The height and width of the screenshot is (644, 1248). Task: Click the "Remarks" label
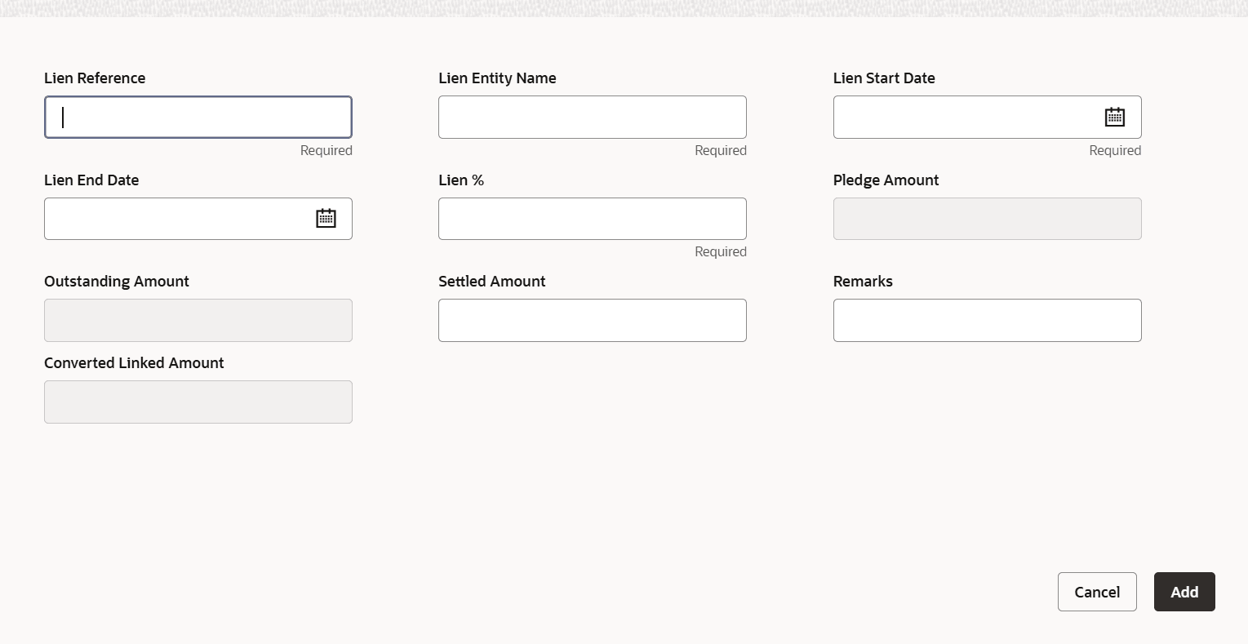(863, 282)
